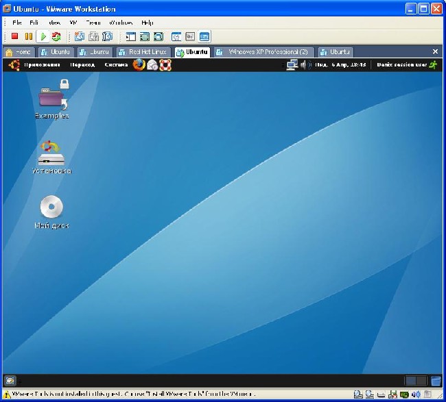Click the Ubuntu logo in the top panel
This screenshot has width=446, height=402.
point(14,65)
